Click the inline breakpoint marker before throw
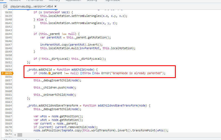Viewport: 221px width, 140px height. coord(81,73)
